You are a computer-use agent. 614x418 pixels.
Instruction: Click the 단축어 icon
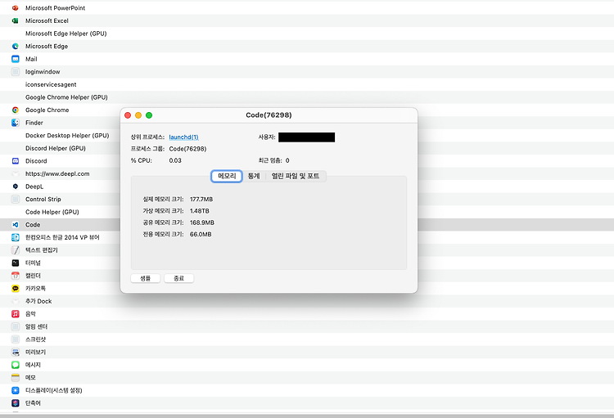16,402
